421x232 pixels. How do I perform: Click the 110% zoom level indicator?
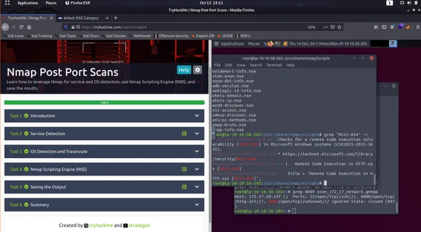point(311,27)
